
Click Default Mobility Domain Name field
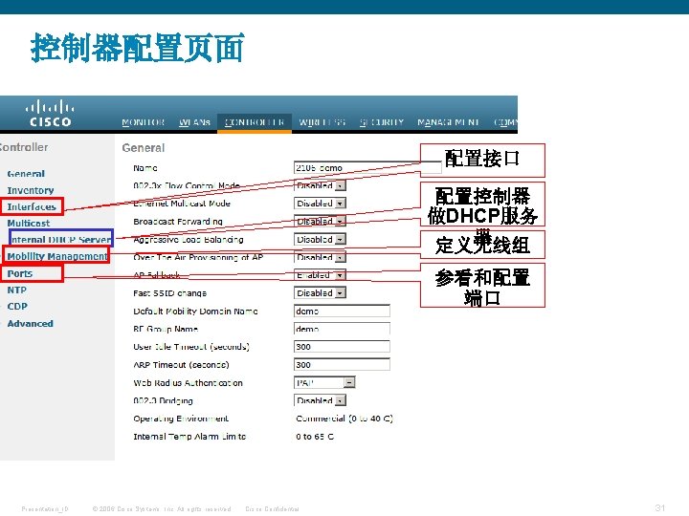(342, 311)
